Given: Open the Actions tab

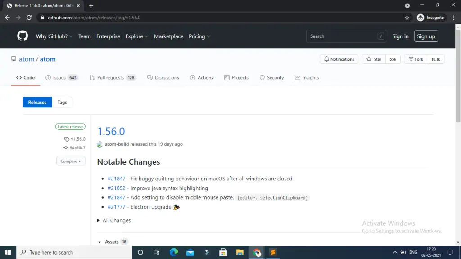Looking at the screenshot, I should click(201, 77).
